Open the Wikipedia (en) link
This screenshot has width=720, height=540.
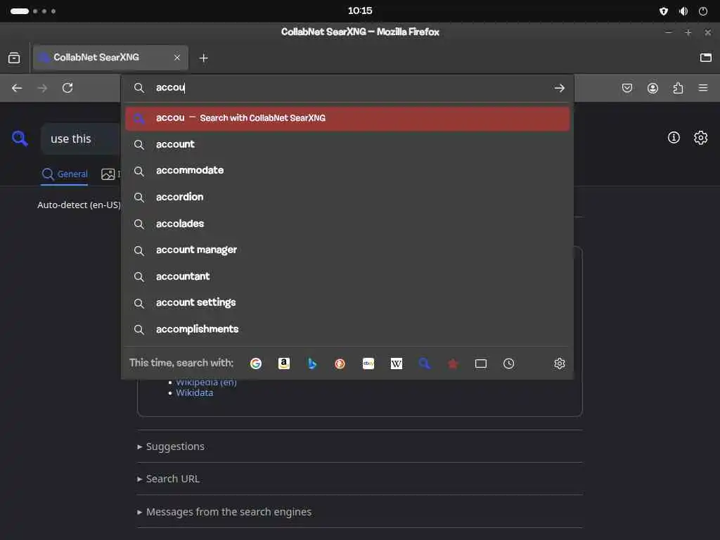pos(206,382)
